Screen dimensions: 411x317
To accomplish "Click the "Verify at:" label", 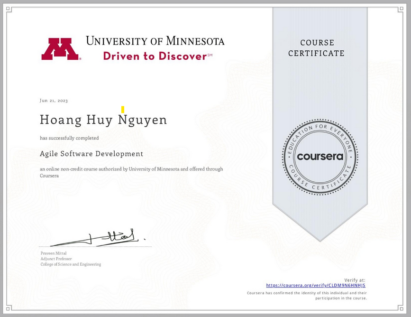I will click(355, 280).
